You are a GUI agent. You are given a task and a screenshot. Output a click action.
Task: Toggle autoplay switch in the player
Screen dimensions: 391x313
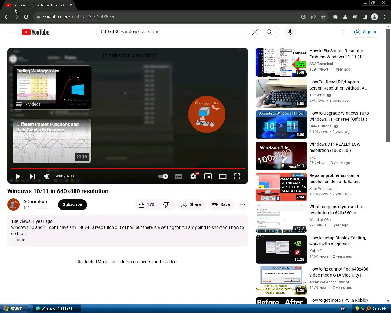coord(163,176)
